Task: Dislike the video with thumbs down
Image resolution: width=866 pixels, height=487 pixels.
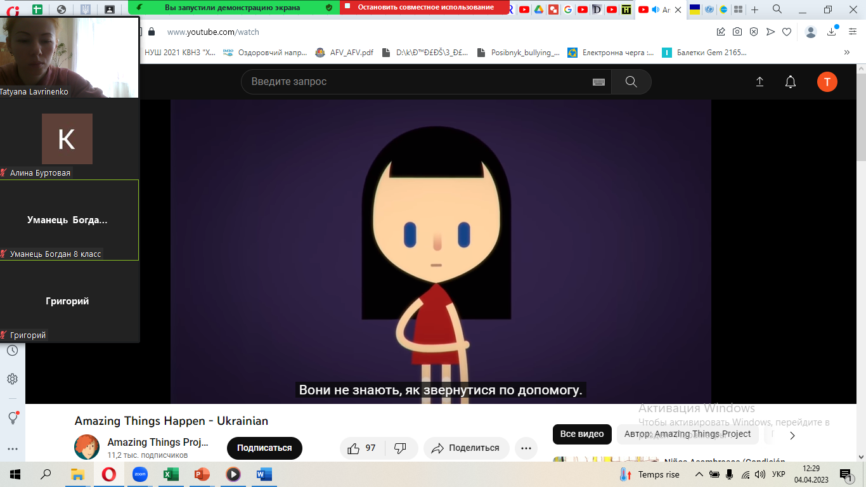Action: 401,448
